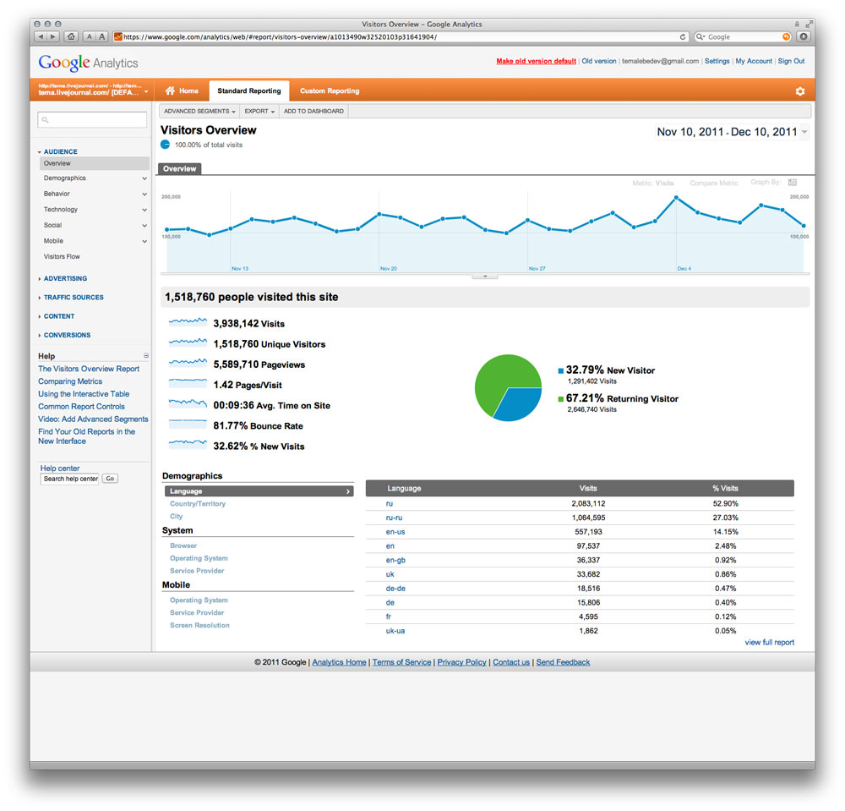Switch to the Standard Reporting tab
Image resolution: width=845 pixels, height=811 pixels.
click(249, 90)
